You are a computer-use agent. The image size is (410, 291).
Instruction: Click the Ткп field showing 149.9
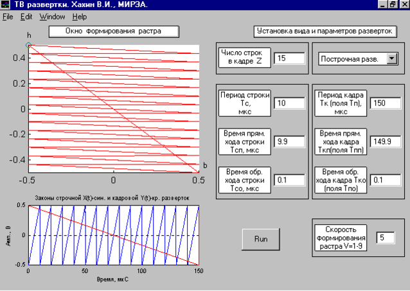tap(386, 141)
